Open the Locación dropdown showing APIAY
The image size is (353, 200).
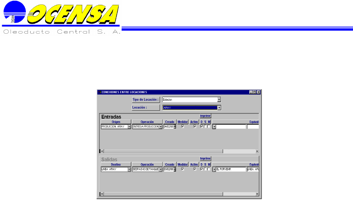[219, 108]
